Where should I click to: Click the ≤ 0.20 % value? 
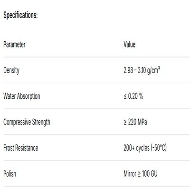[x=133, y=96]
